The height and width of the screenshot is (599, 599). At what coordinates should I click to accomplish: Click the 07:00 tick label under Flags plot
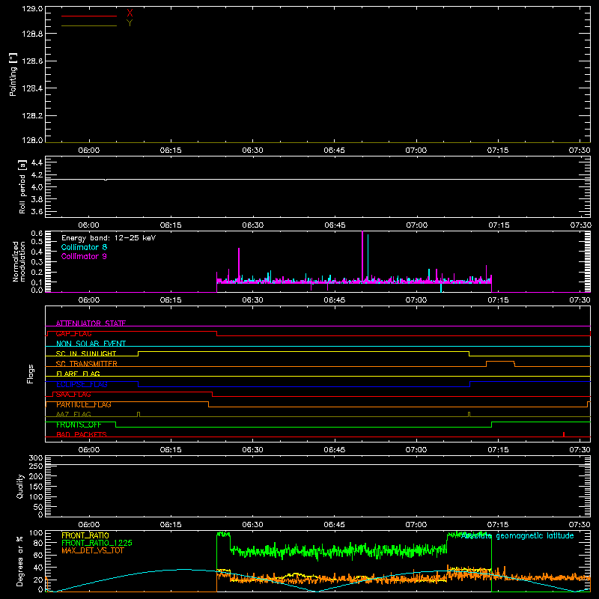coord(416,450)
